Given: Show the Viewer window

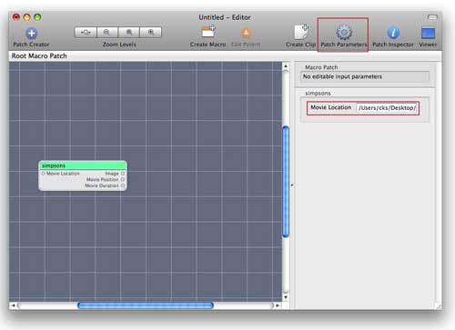Looking at the screenshot, I should pos(428,33).
